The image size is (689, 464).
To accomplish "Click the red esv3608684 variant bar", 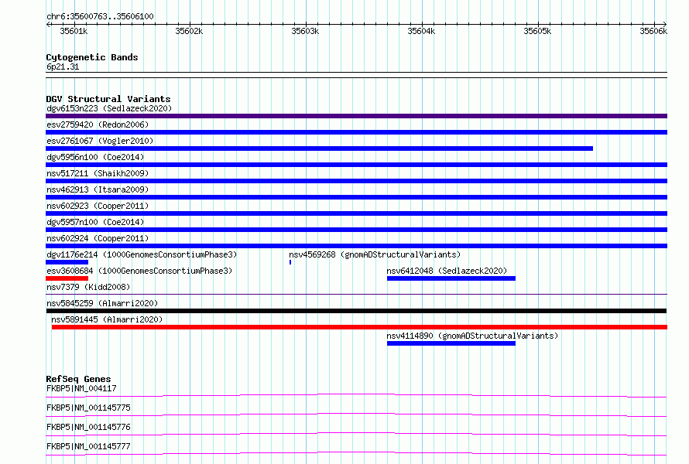I will pyautogui.click(x=67, y=278).
